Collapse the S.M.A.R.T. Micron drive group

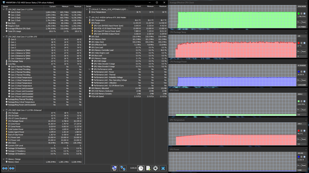coord(87,9)
